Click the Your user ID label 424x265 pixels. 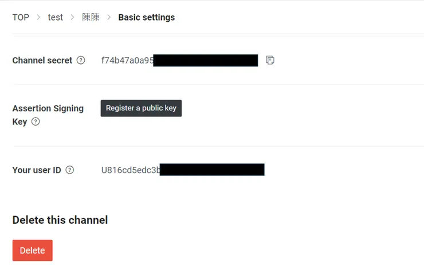(x=37, y=170)
